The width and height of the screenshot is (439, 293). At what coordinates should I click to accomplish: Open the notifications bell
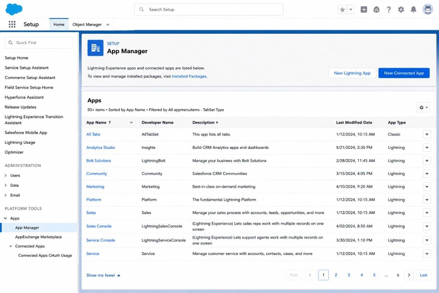pyautogui.click(x=413, y=10)
